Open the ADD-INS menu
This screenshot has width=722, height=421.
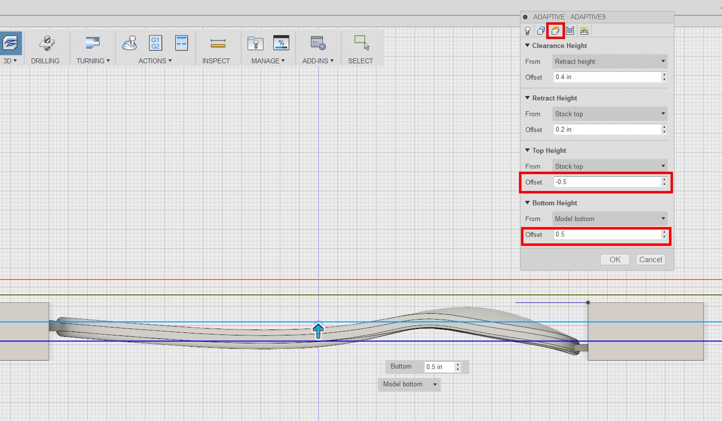pyautogui.click(x=318, y=61)
